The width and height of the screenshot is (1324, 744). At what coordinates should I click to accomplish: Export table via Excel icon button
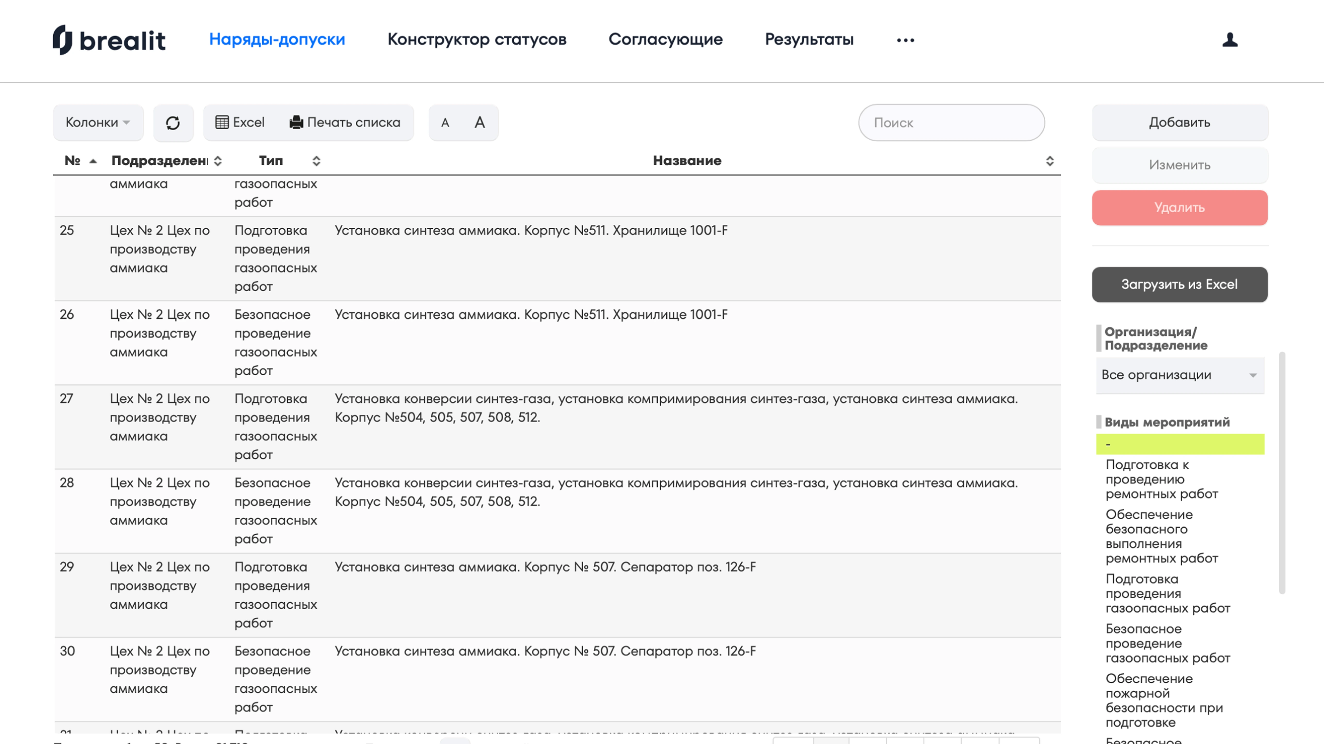[240, 122]
